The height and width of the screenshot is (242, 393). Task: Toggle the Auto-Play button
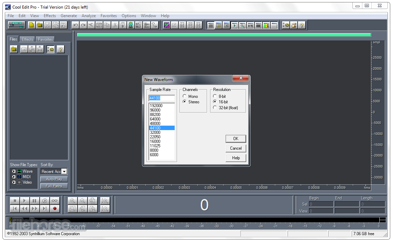pyautogui.click(x=54, y=179)
